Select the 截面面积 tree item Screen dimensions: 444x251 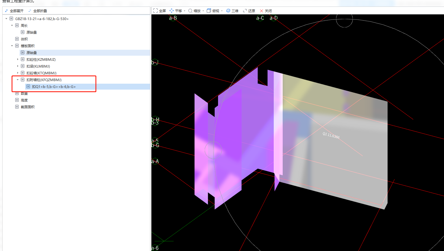coord(28,107)
